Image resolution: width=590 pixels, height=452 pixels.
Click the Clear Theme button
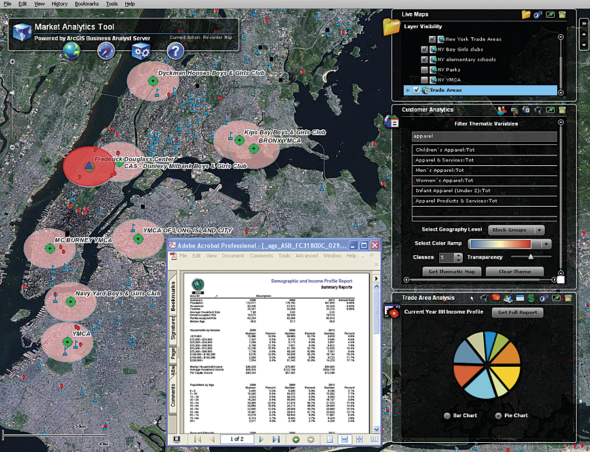coord(515,272)
